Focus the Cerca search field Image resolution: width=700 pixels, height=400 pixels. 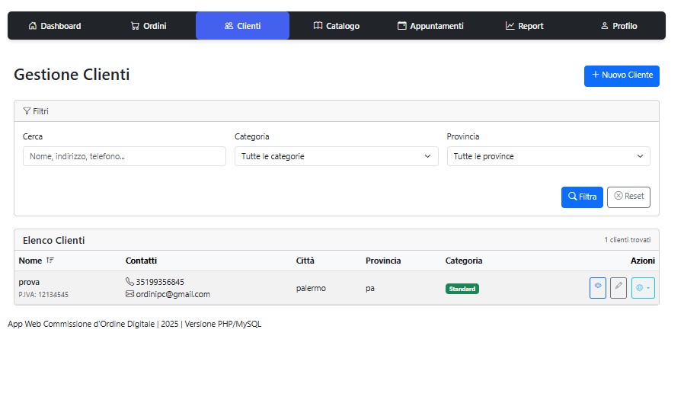click(x=124, y=156)
